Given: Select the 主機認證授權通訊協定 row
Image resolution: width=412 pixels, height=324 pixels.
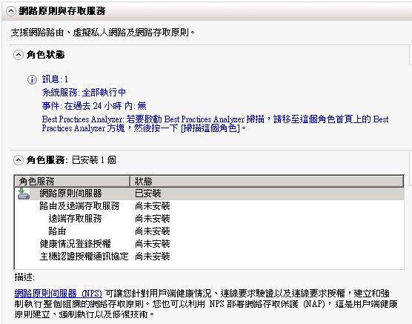Looking at the screenshot, I should pyautogui.click(x=209, y=257).
